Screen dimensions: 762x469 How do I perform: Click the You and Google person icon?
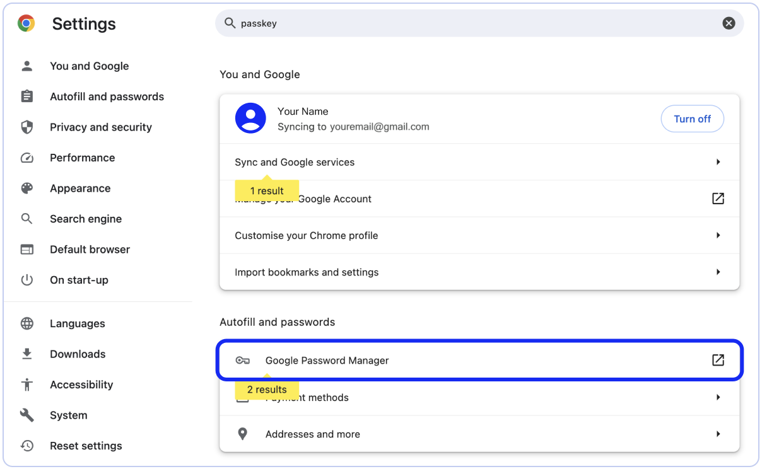click(26, 66)
